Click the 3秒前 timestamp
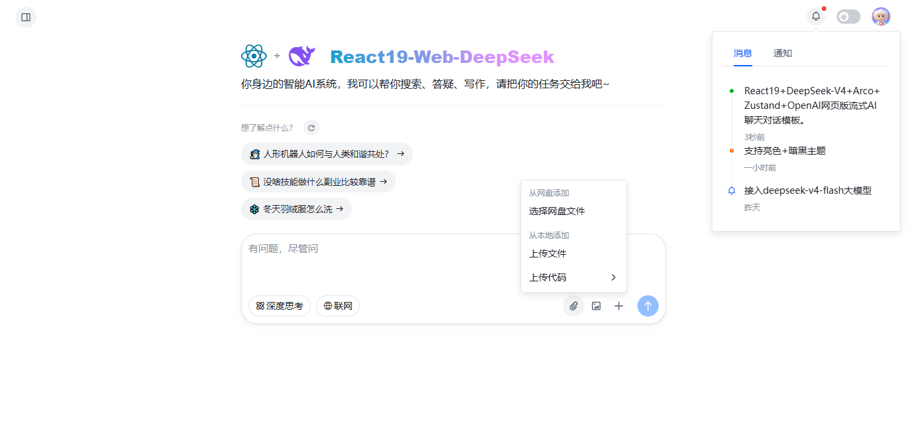This screenshot has width=907, height=432. [x=755, y=137]
